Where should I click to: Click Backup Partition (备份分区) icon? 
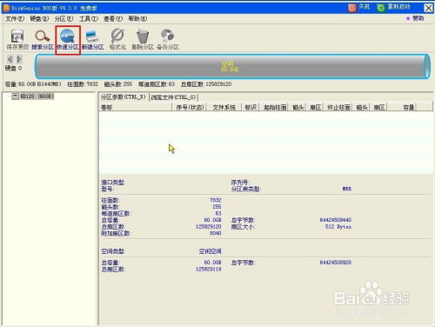pyautogui.click(x=168, y=39)
